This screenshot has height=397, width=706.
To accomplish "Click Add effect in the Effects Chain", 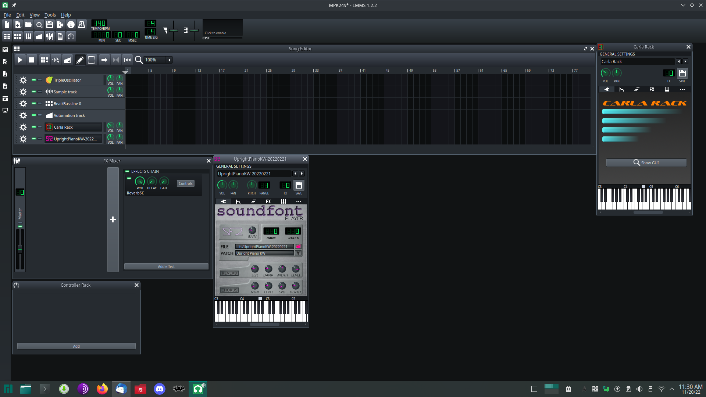I will [x=166, y=266].
